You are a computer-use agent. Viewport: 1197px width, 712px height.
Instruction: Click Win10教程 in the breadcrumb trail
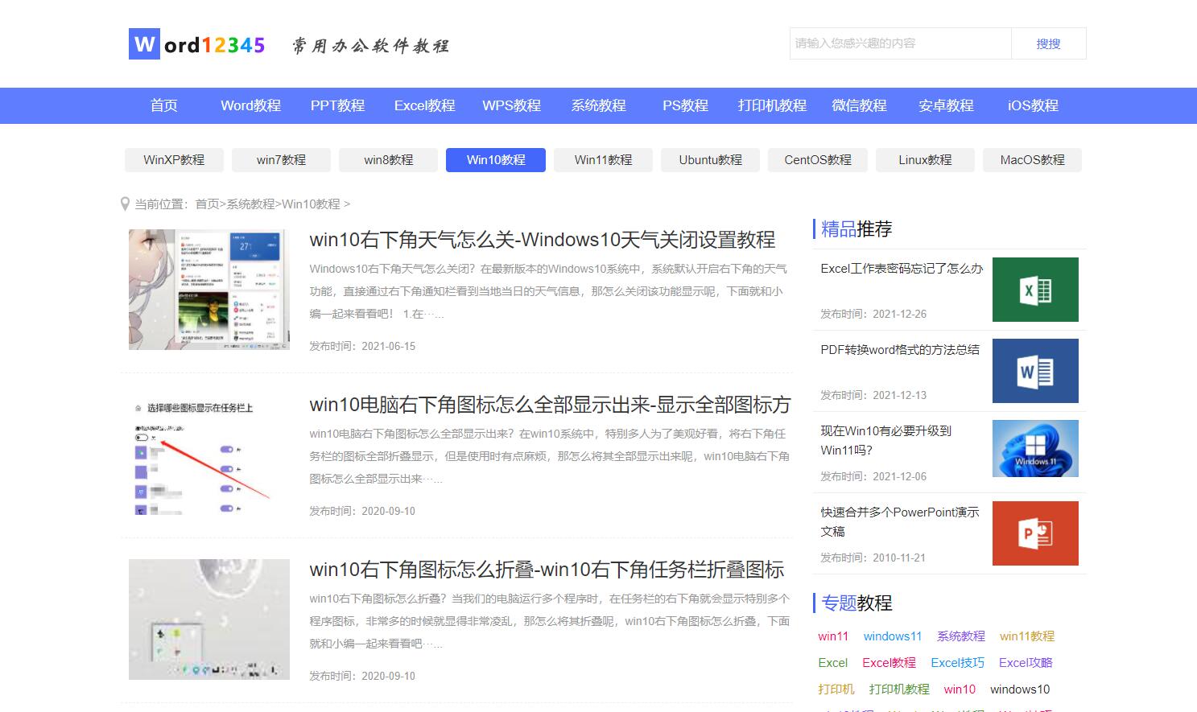tap(311, 204)
